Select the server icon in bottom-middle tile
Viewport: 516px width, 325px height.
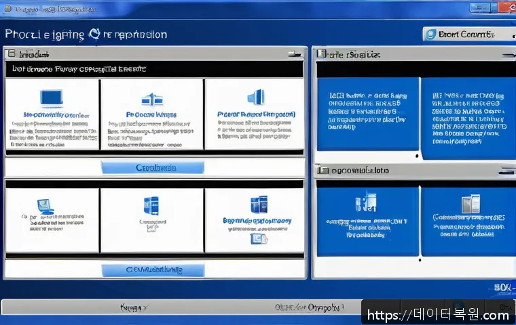point(151,206)
